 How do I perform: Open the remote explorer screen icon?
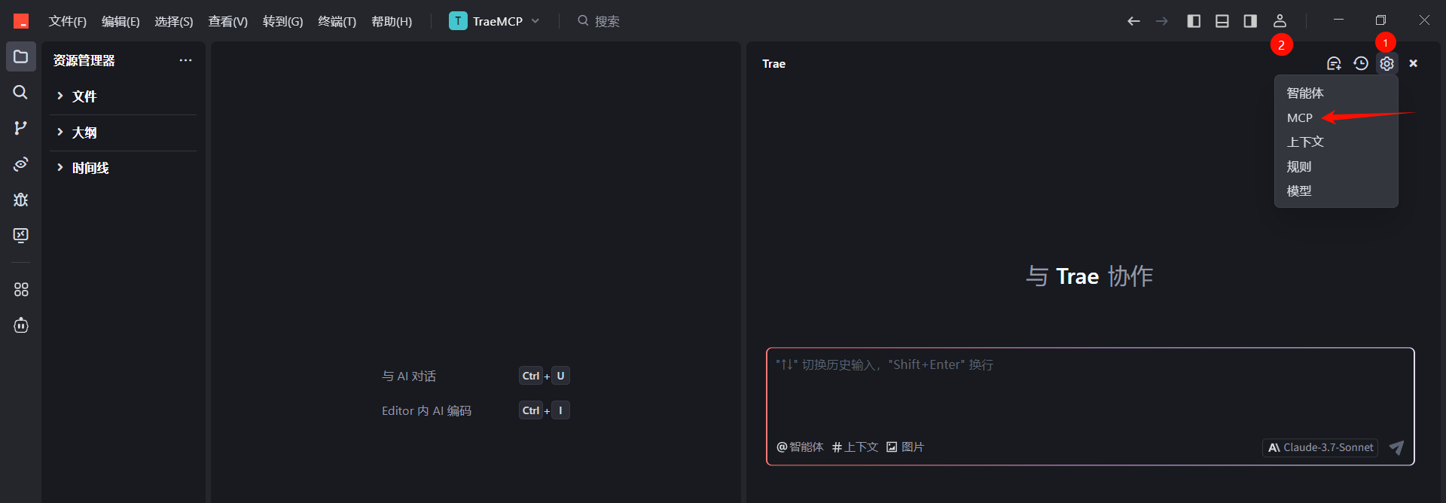click(21, 236)
